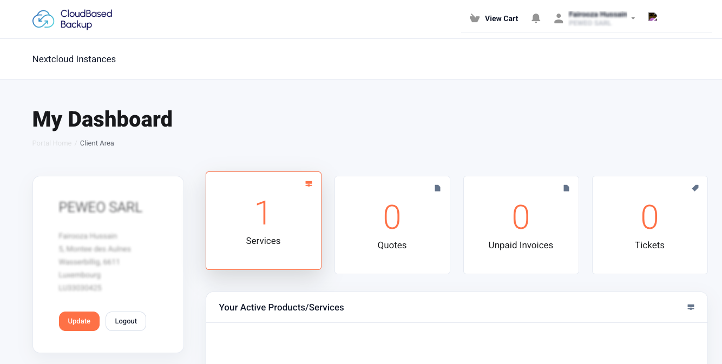The width and height of the screenshot is (722, 364).
Task: Click the document icon on the Quotes card
Action: (437, 188)
